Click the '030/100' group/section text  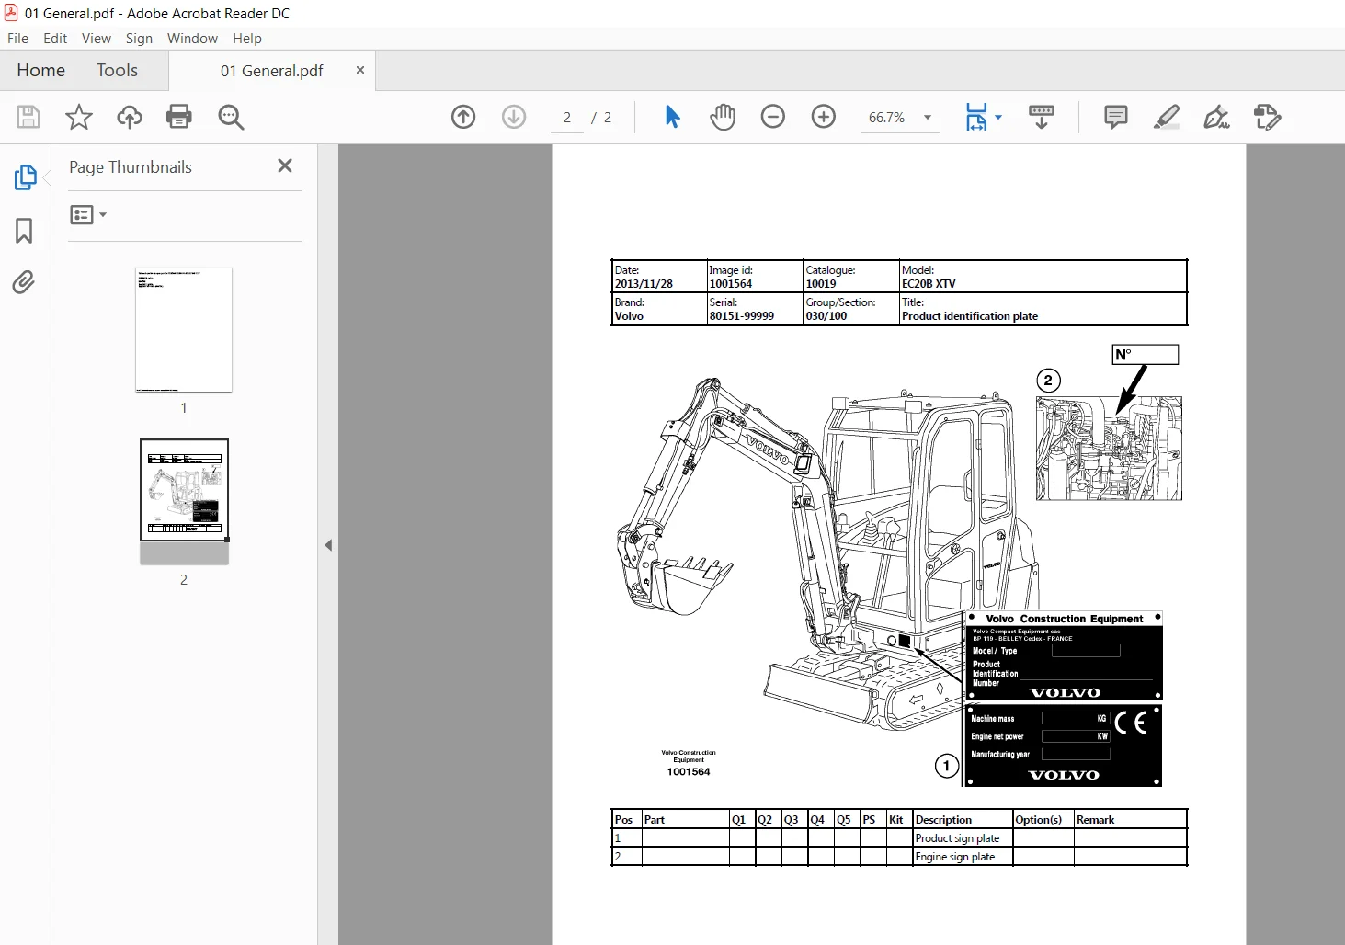[826, 316]
